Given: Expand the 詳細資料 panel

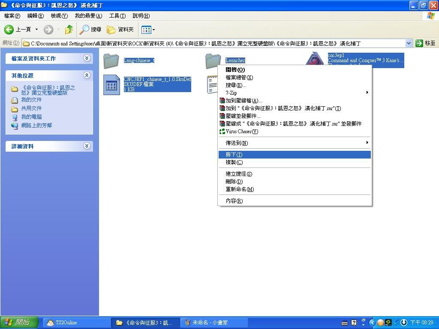Looking at the screenshot, I should (87, 146).
